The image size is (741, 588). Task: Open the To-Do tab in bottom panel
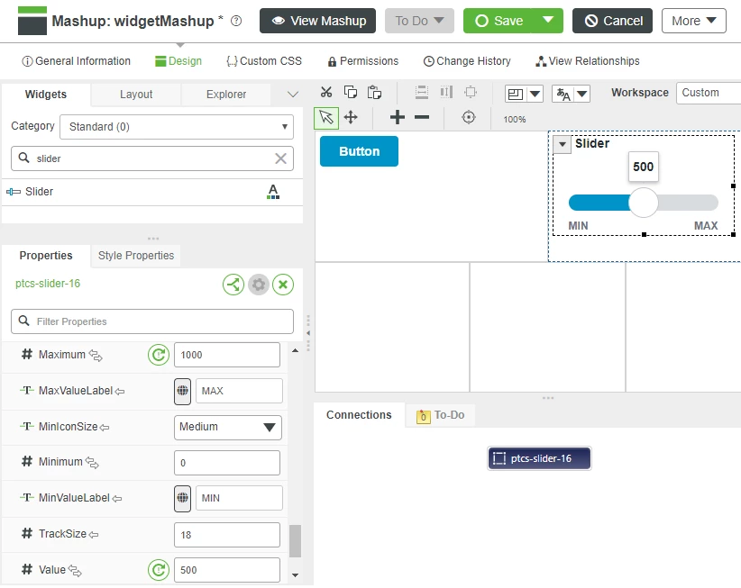441,415
